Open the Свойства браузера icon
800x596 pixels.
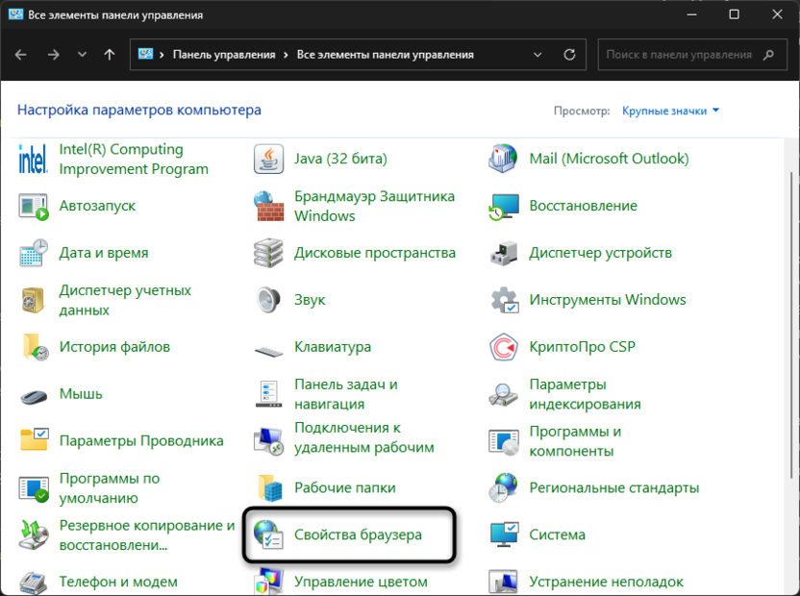click(269, 534)
